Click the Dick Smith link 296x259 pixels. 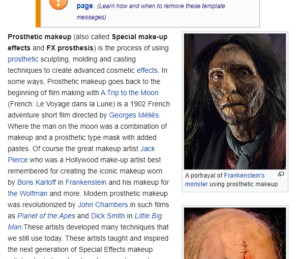pos(108,216)
